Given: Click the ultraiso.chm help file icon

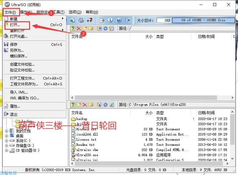Looking at the screenshot, I should point(73,150).
